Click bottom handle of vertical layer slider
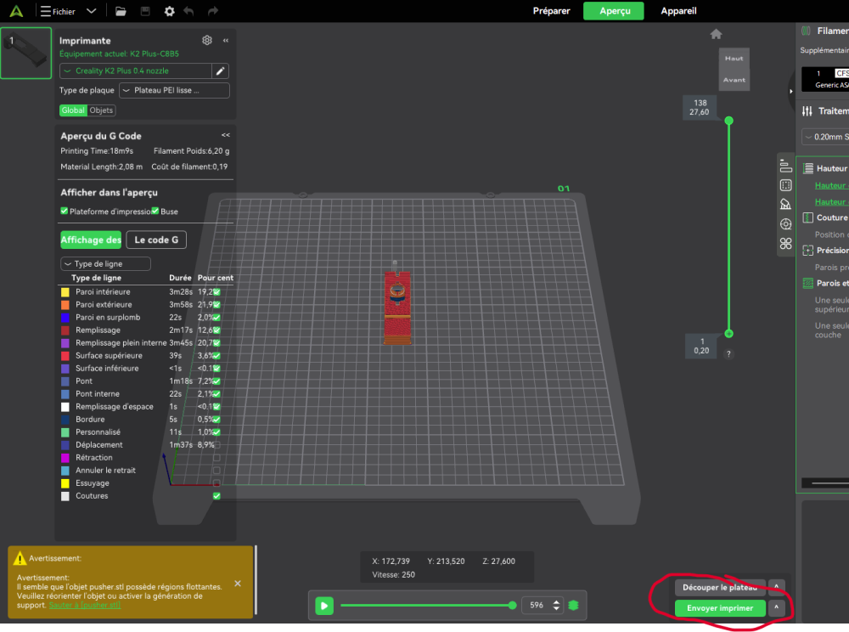The height and width of the screenshot is (632, 849). pos(728,334)
